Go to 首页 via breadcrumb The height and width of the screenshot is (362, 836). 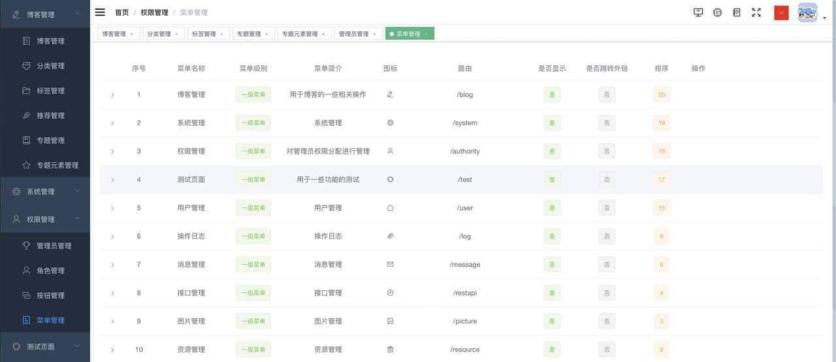coord(121,12)
